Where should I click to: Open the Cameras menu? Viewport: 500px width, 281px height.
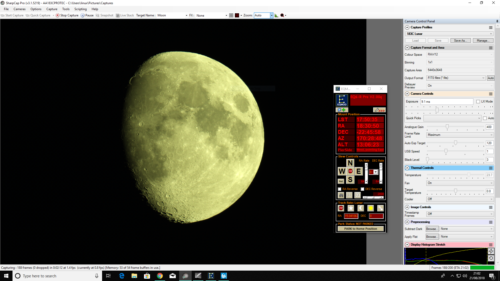pos(20,9)
